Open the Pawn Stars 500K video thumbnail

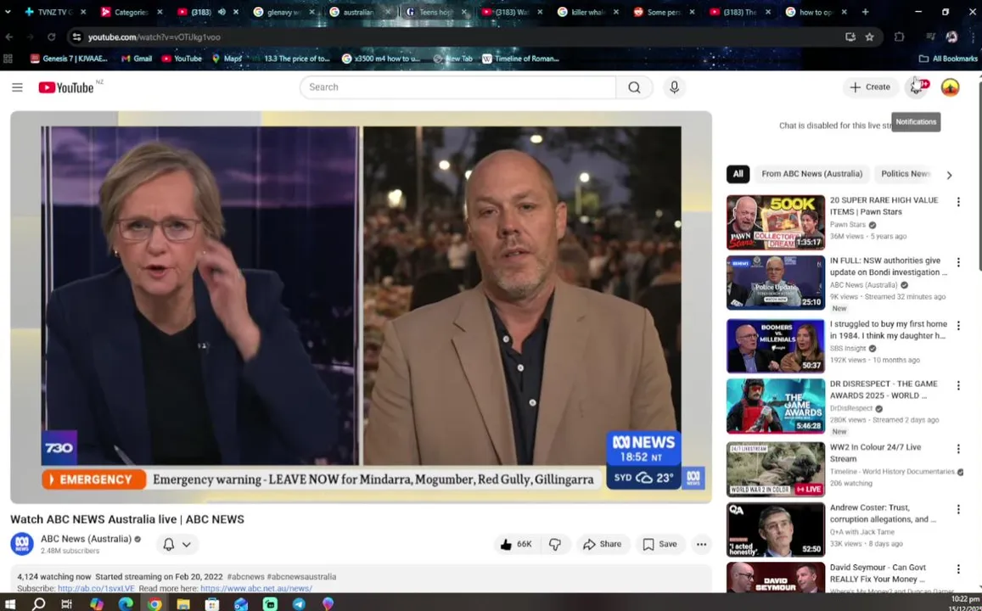click(x=775, y=222)
